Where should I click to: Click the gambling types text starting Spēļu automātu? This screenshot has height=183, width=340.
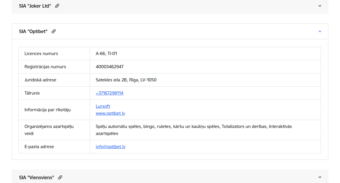click(x=194, y=130)
